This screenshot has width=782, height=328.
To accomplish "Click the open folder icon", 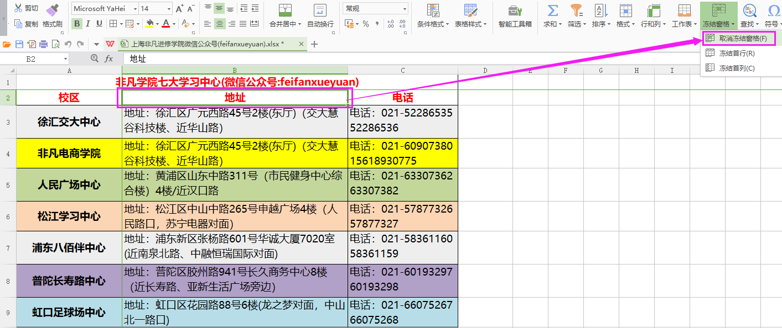I will tap(7, 44).
